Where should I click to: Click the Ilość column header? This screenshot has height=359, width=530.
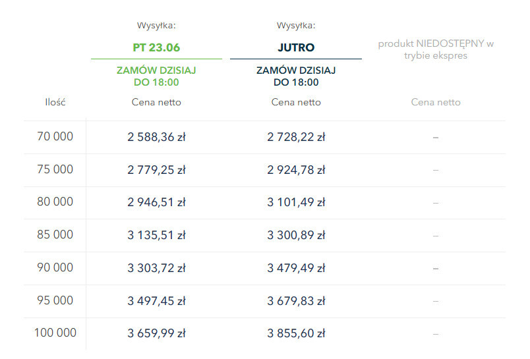(x=55, y=102)
